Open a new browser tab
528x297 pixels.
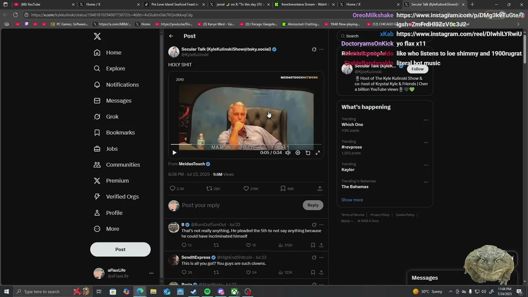472,5
